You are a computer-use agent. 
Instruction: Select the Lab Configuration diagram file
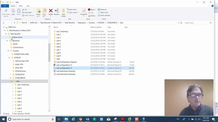tap(94, 62)
